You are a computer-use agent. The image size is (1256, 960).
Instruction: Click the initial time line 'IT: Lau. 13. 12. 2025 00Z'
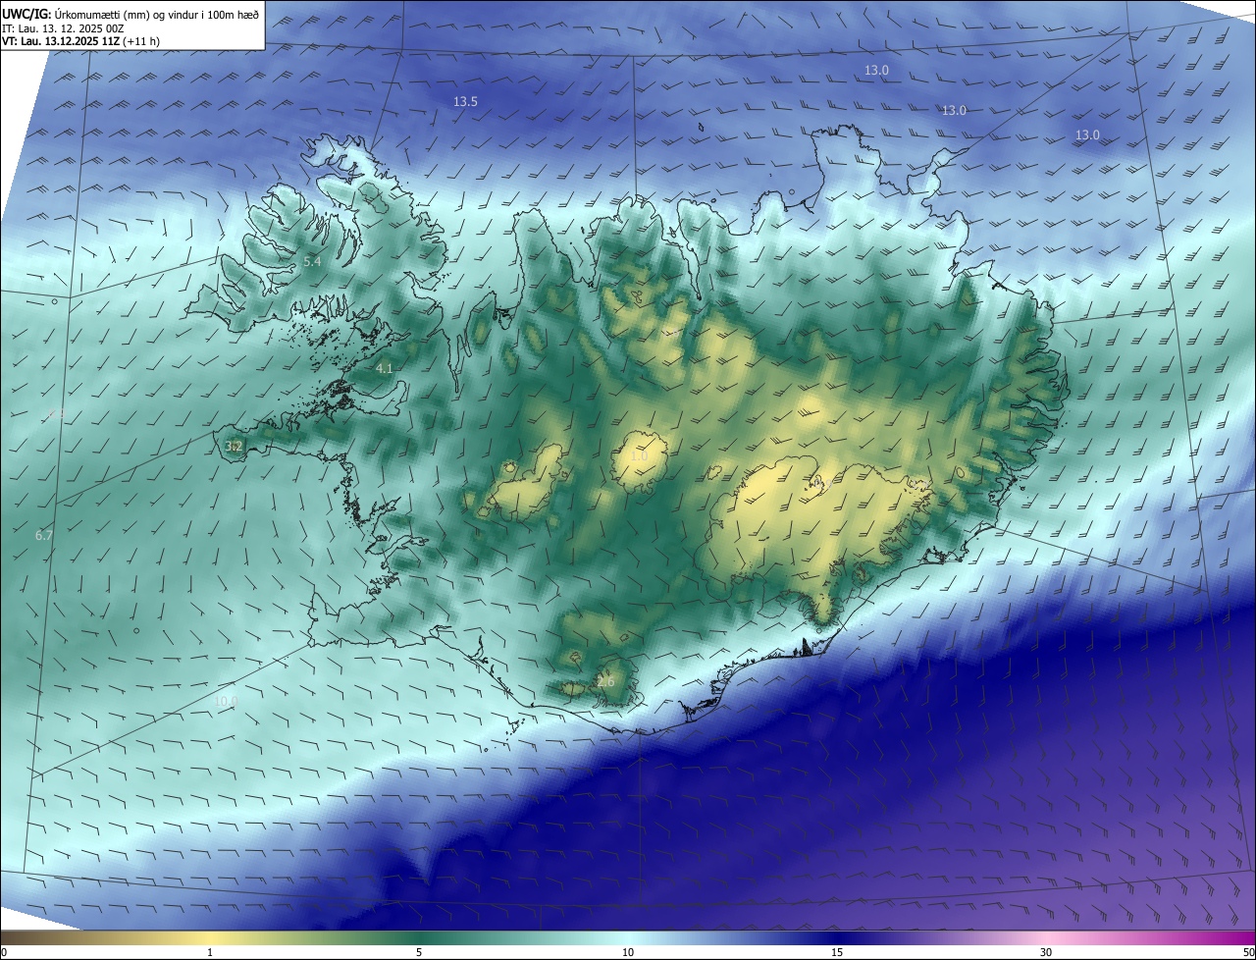coord(61,28)
